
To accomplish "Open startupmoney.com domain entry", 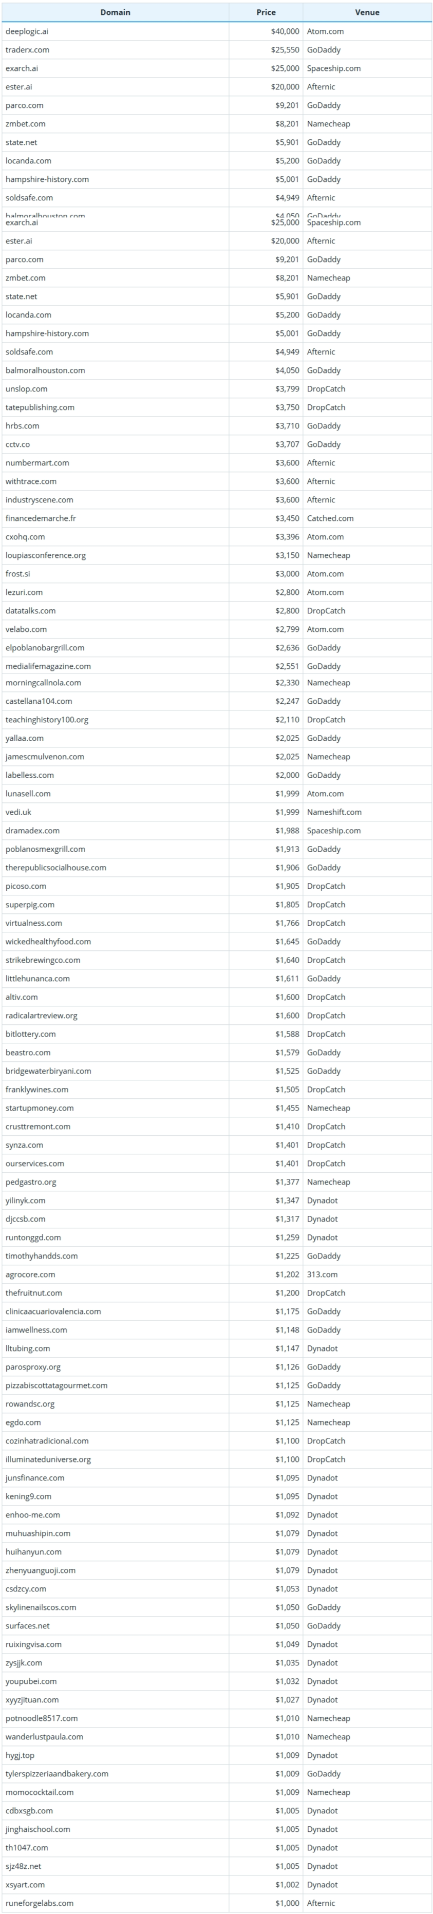I will (40, 1108).
